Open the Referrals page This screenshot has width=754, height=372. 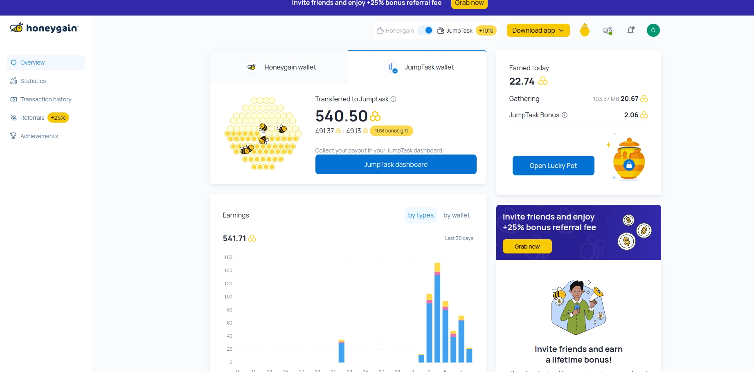pos(46,118)
